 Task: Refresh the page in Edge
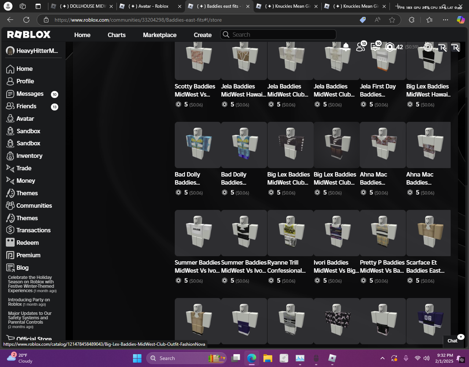coord(26,20)
